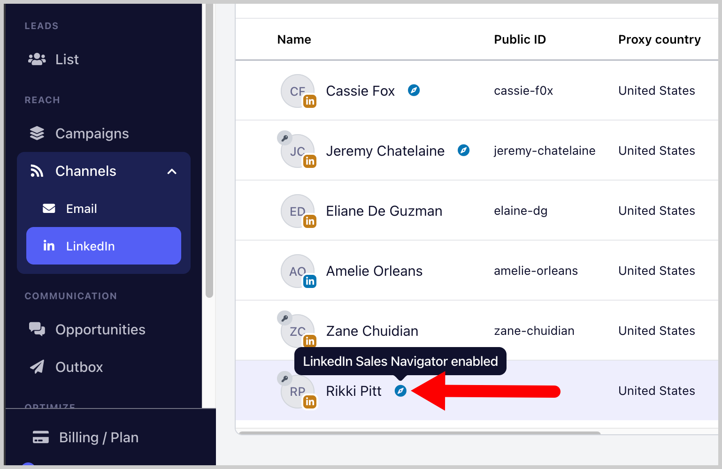This screenshot has height=469, width=722.
Task: Click the sidebar vertical scrollbar
Action: (209, 150)
